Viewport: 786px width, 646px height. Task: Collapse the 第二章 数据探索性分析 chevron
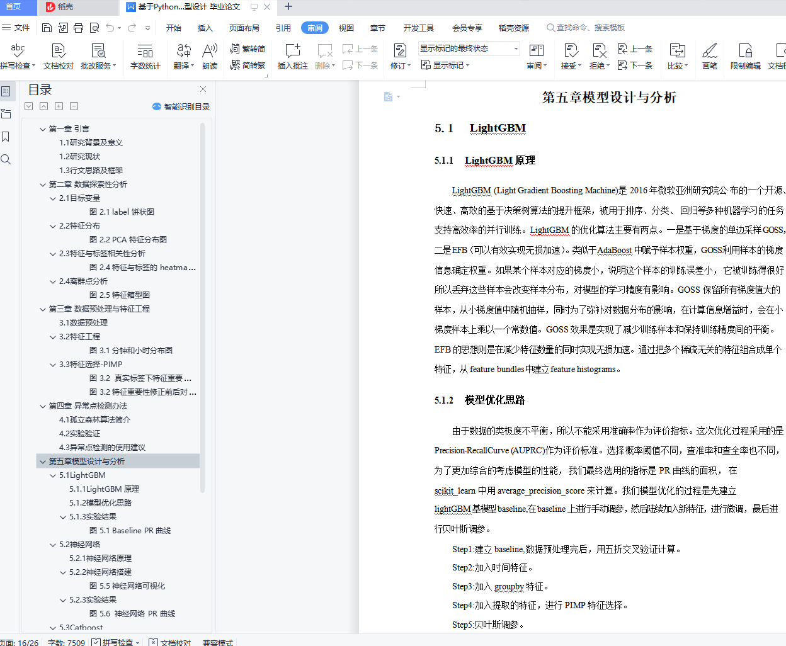43,184
